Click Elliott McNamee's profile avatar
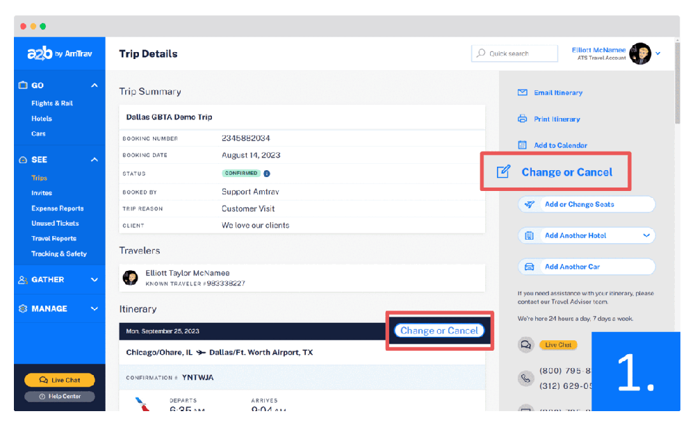This screenshot has width=695, height=441. coord(640,53)
